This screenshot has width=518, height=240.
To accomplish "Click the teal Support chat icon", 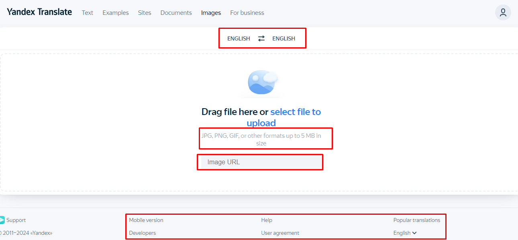I will (2, 220).
